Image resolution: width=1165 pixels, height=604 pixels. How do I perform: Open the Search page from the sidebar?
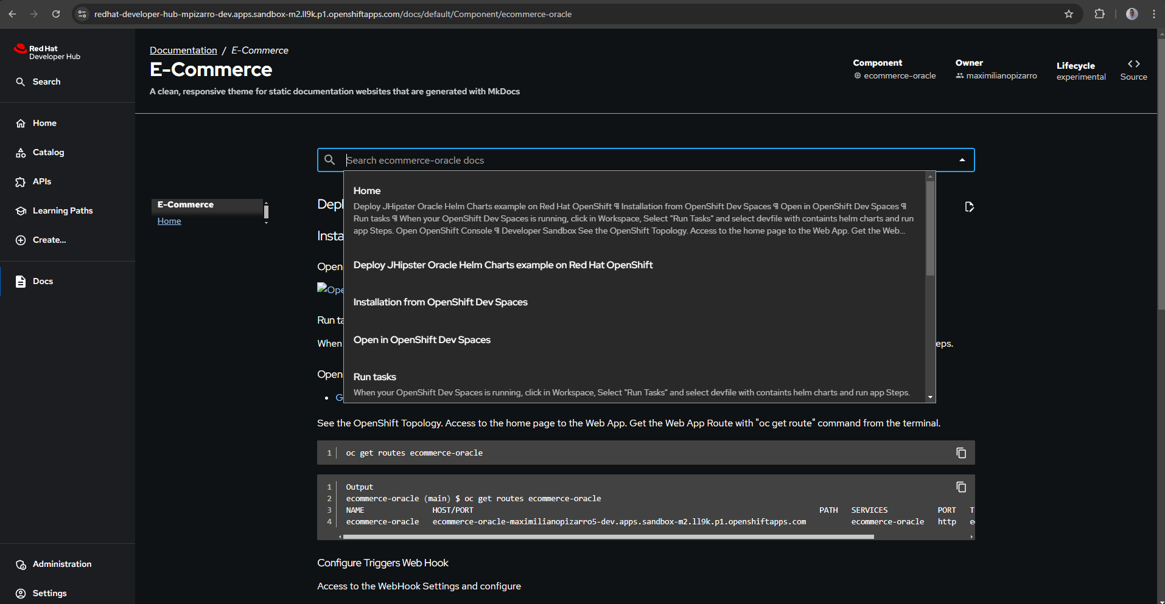click(20, 82)
